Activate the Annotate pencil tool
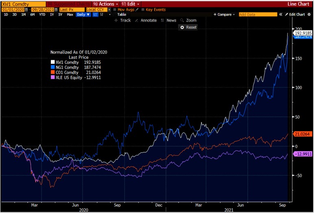This screenshot has width=314, height=213. tap(137, 20)
